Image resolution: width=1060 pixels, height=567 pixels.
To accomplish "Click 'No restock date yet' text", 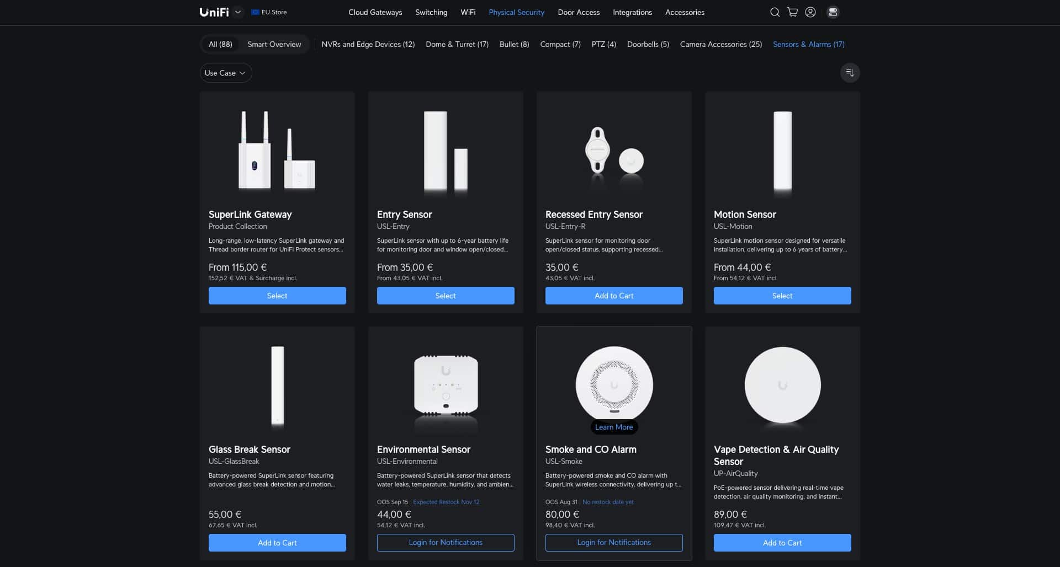I will click(x=608, y=502).
